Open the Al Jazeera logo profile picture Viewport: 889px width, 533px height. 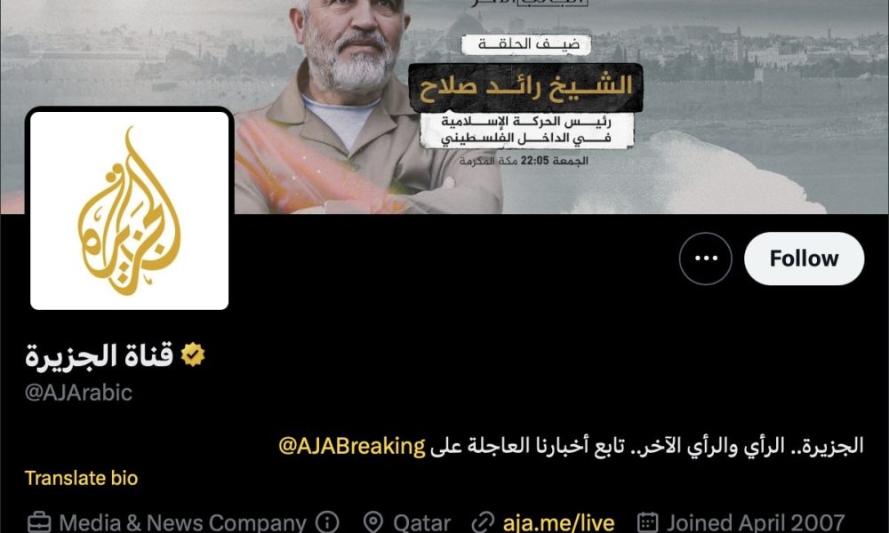[129, 211]
